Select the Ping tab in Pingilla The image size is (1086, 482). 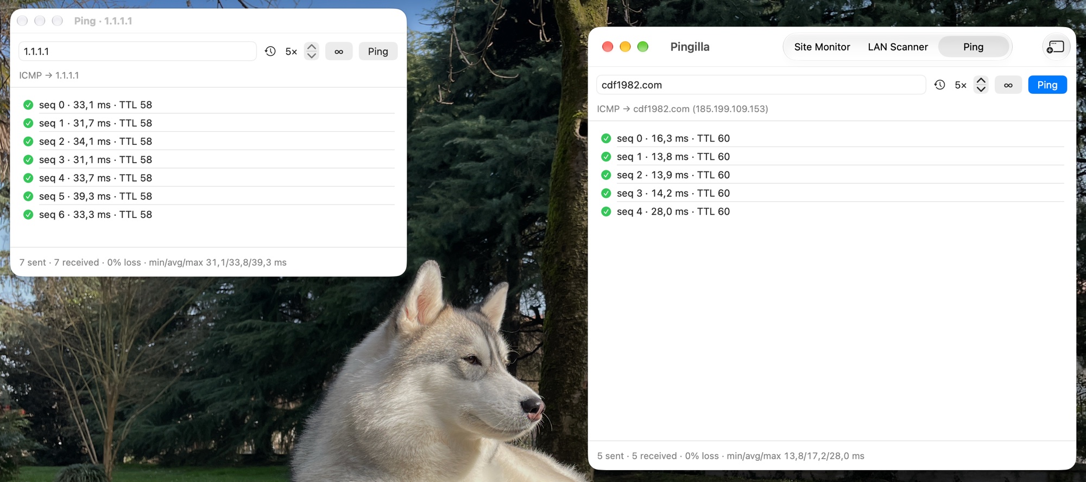click(973, 47)
